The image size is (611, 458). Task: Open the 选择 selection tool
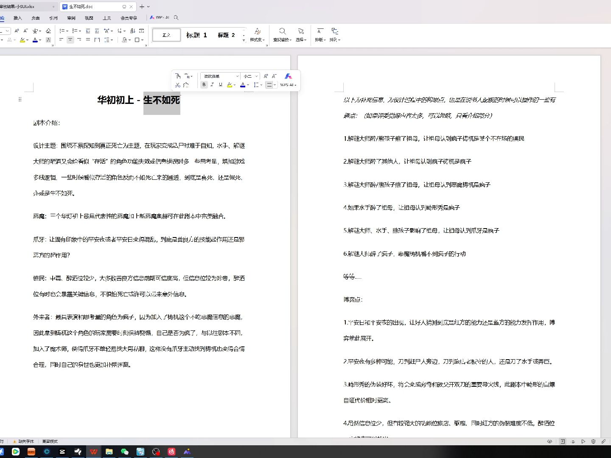(300, 35)
